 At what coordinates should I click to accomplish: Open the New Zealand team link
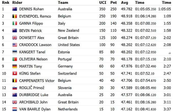[x=68, y=30]
